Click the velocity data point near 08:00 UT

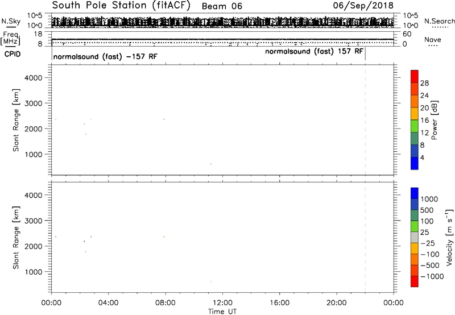tap(164, 237)
